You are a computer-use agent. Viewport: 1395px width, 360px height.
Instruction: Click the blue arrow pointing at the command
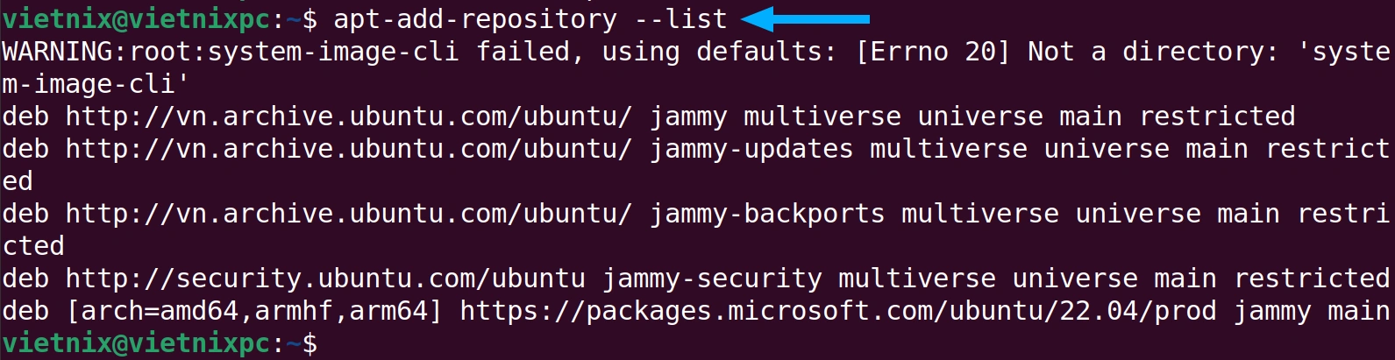pyautogui.click(x=806, y=18)
